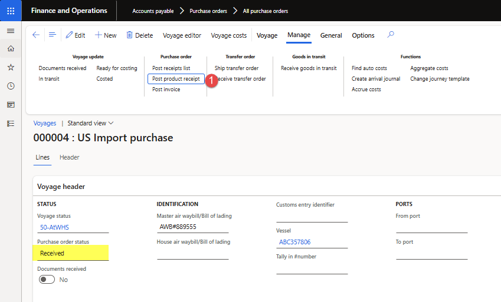Click the search magnifier in action bar
The image size is (501, 302).
click(x=390, y=35)
